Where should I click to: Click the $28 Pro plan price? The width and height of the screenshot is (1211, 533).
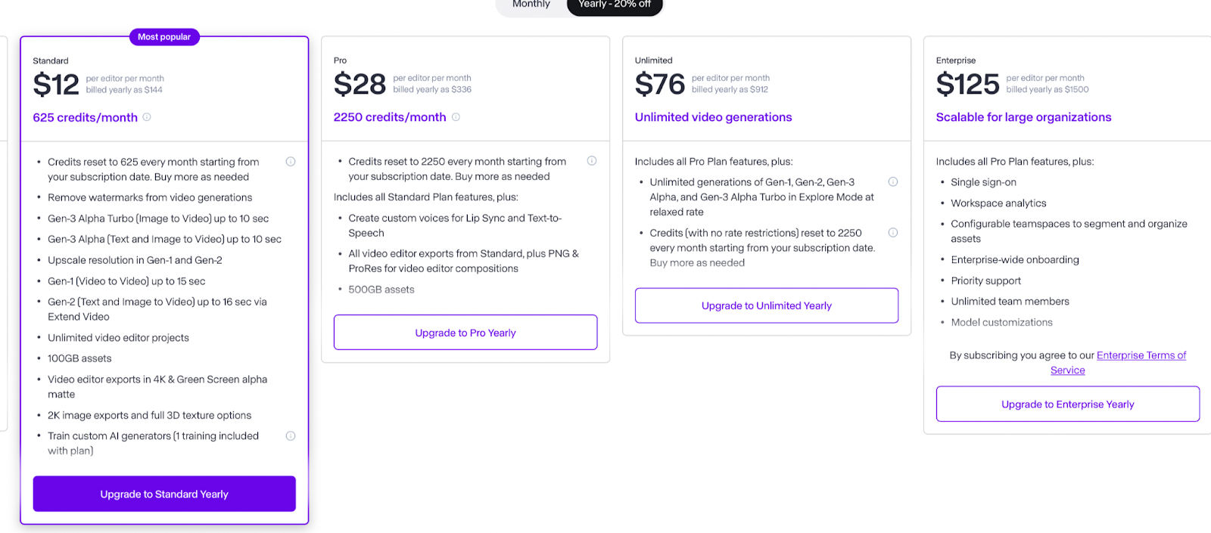(360, 84)
